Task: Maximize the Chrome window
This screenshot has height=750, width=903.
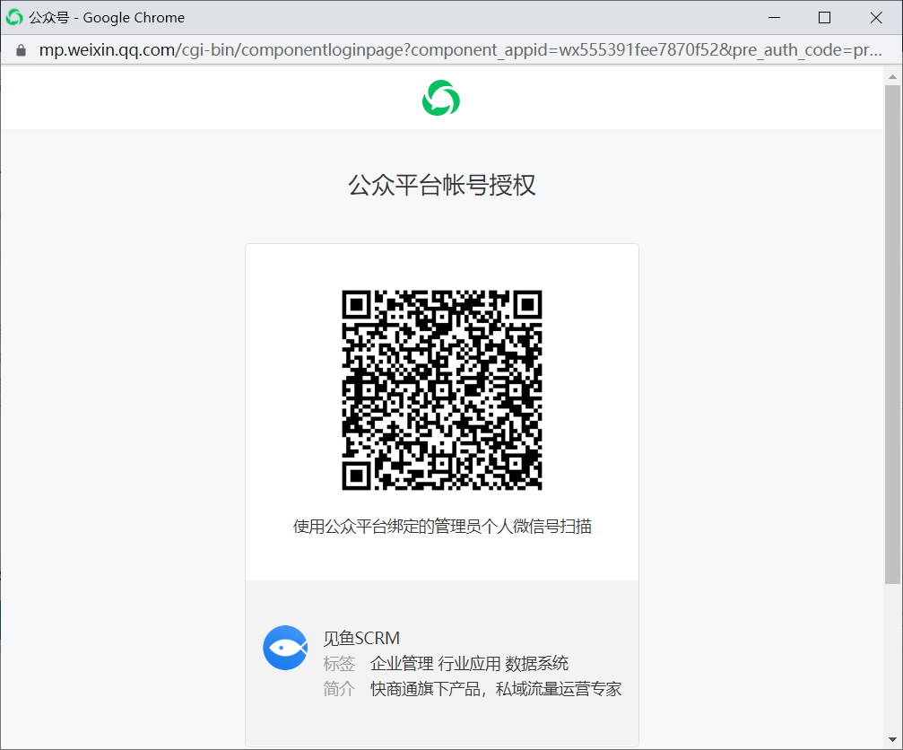Action: pyautogui.click(x=825, y=18)
